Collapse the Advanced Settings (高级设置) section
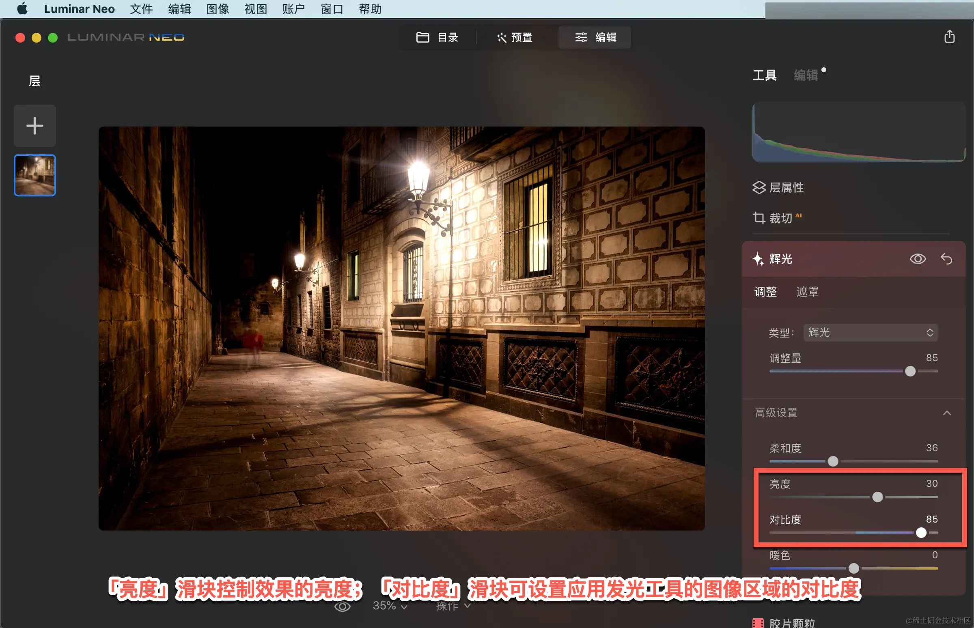 (947, 413)
